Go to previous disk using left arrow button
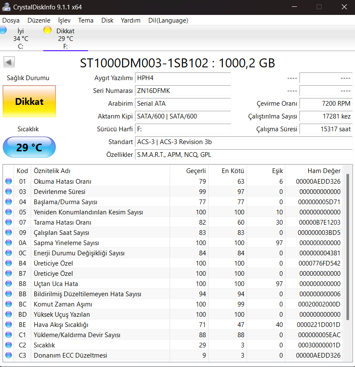355x367 pixels. 9,62
